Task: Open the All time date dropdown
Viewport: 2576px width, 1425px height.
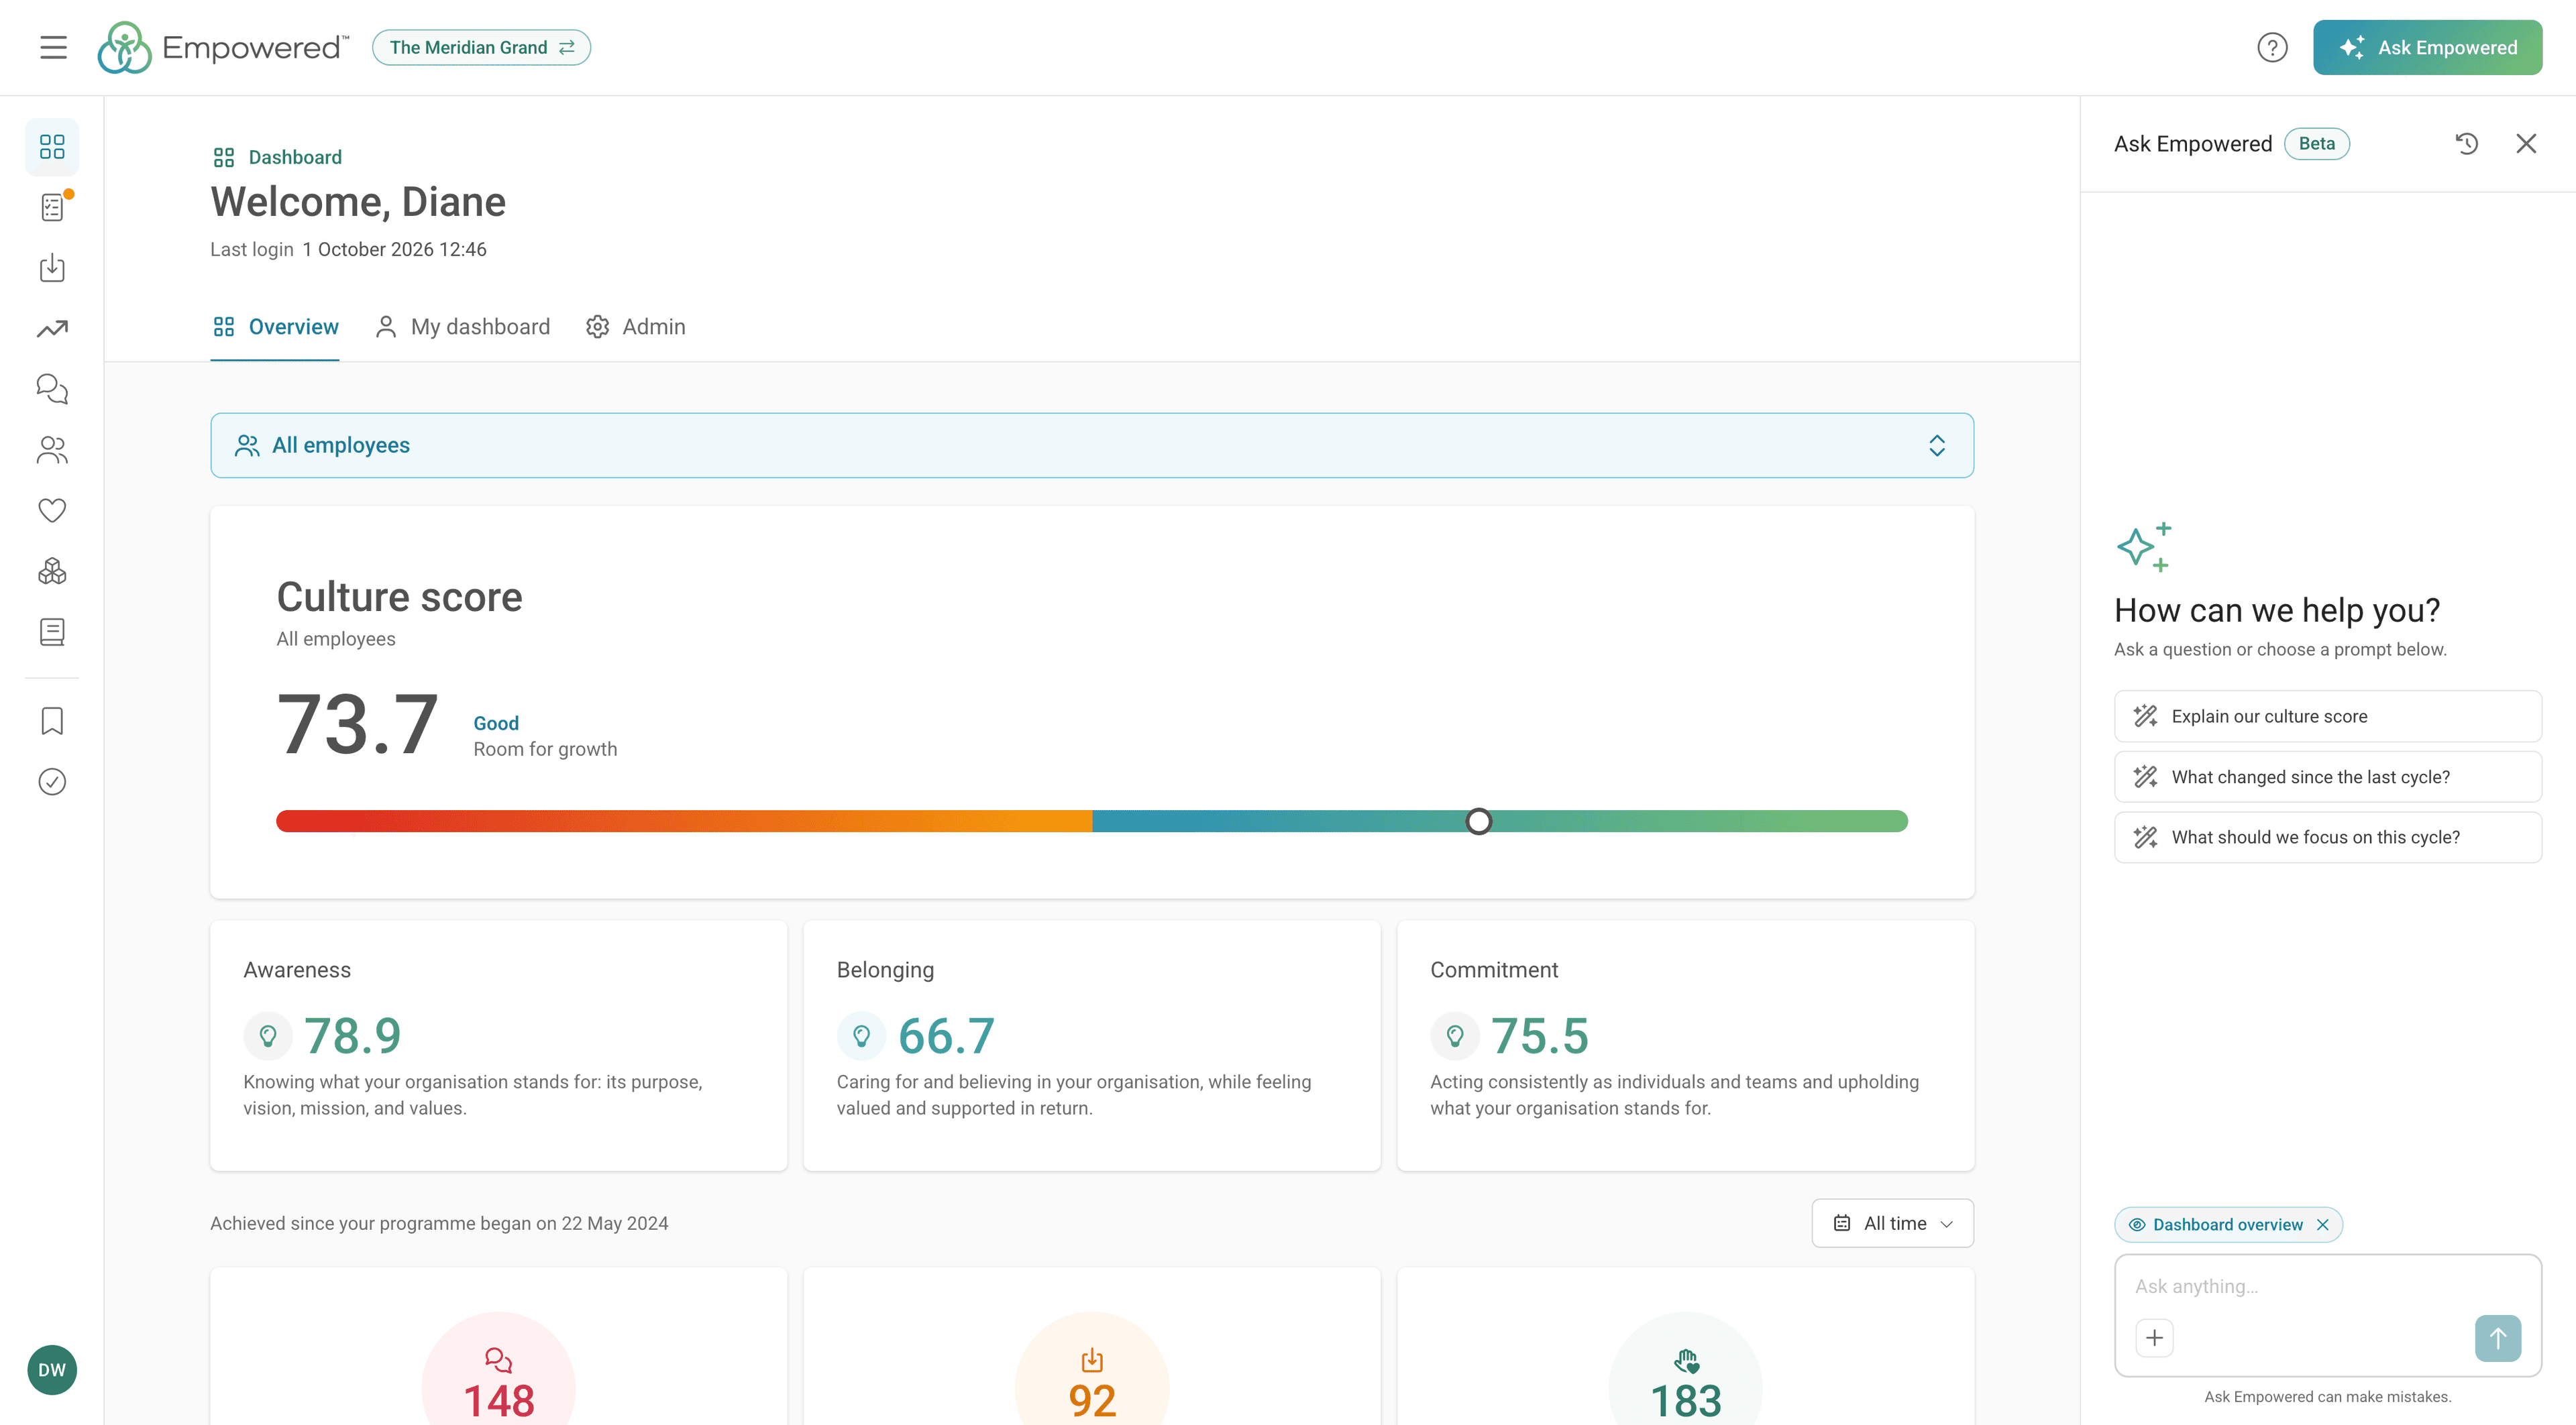Action: (1892, 1223)
